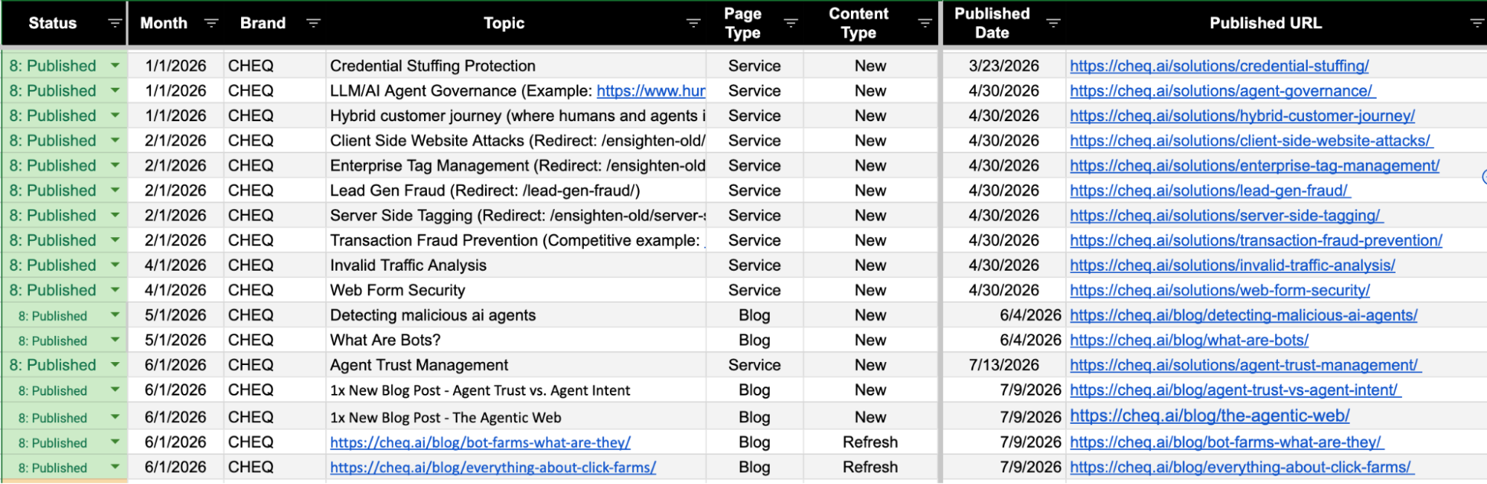This screenshot has height=484, width=1487.
Task: Open the hybrid-customer-journey published URL
Action: pyautogui.click(x=1242, y=115)
